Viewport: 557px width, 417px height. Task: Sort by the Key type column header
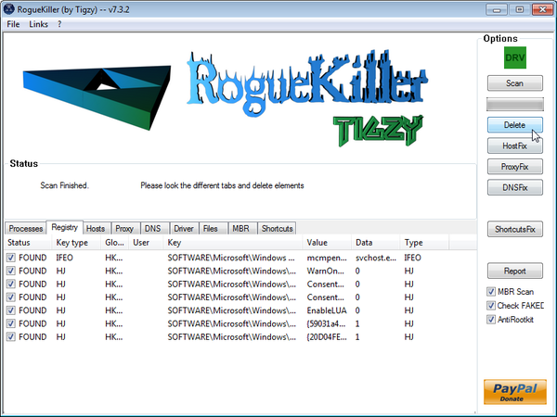76,243
